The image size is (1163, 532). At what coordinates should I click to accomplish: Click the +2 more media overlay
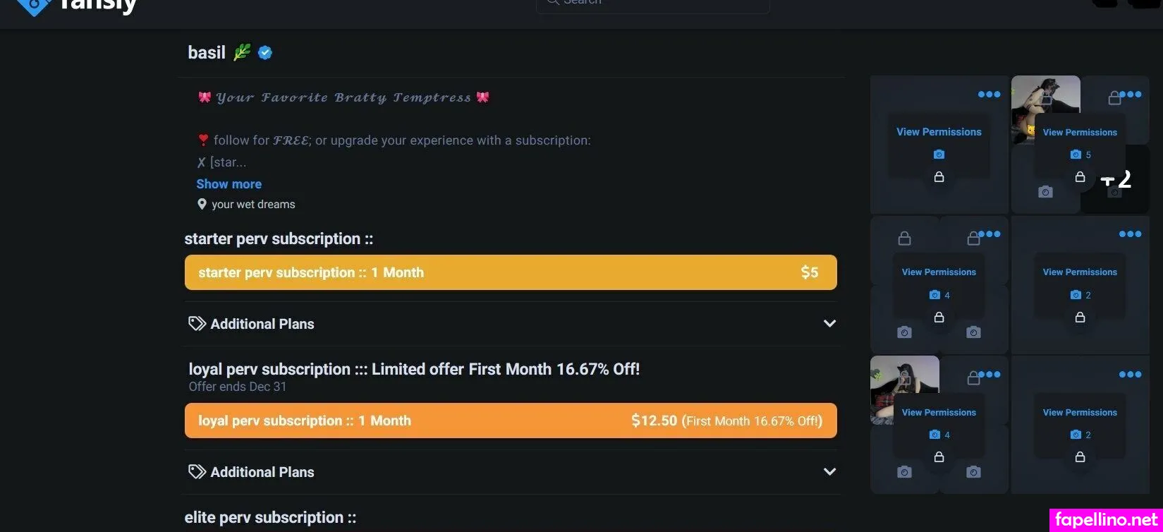[1115, 179]
